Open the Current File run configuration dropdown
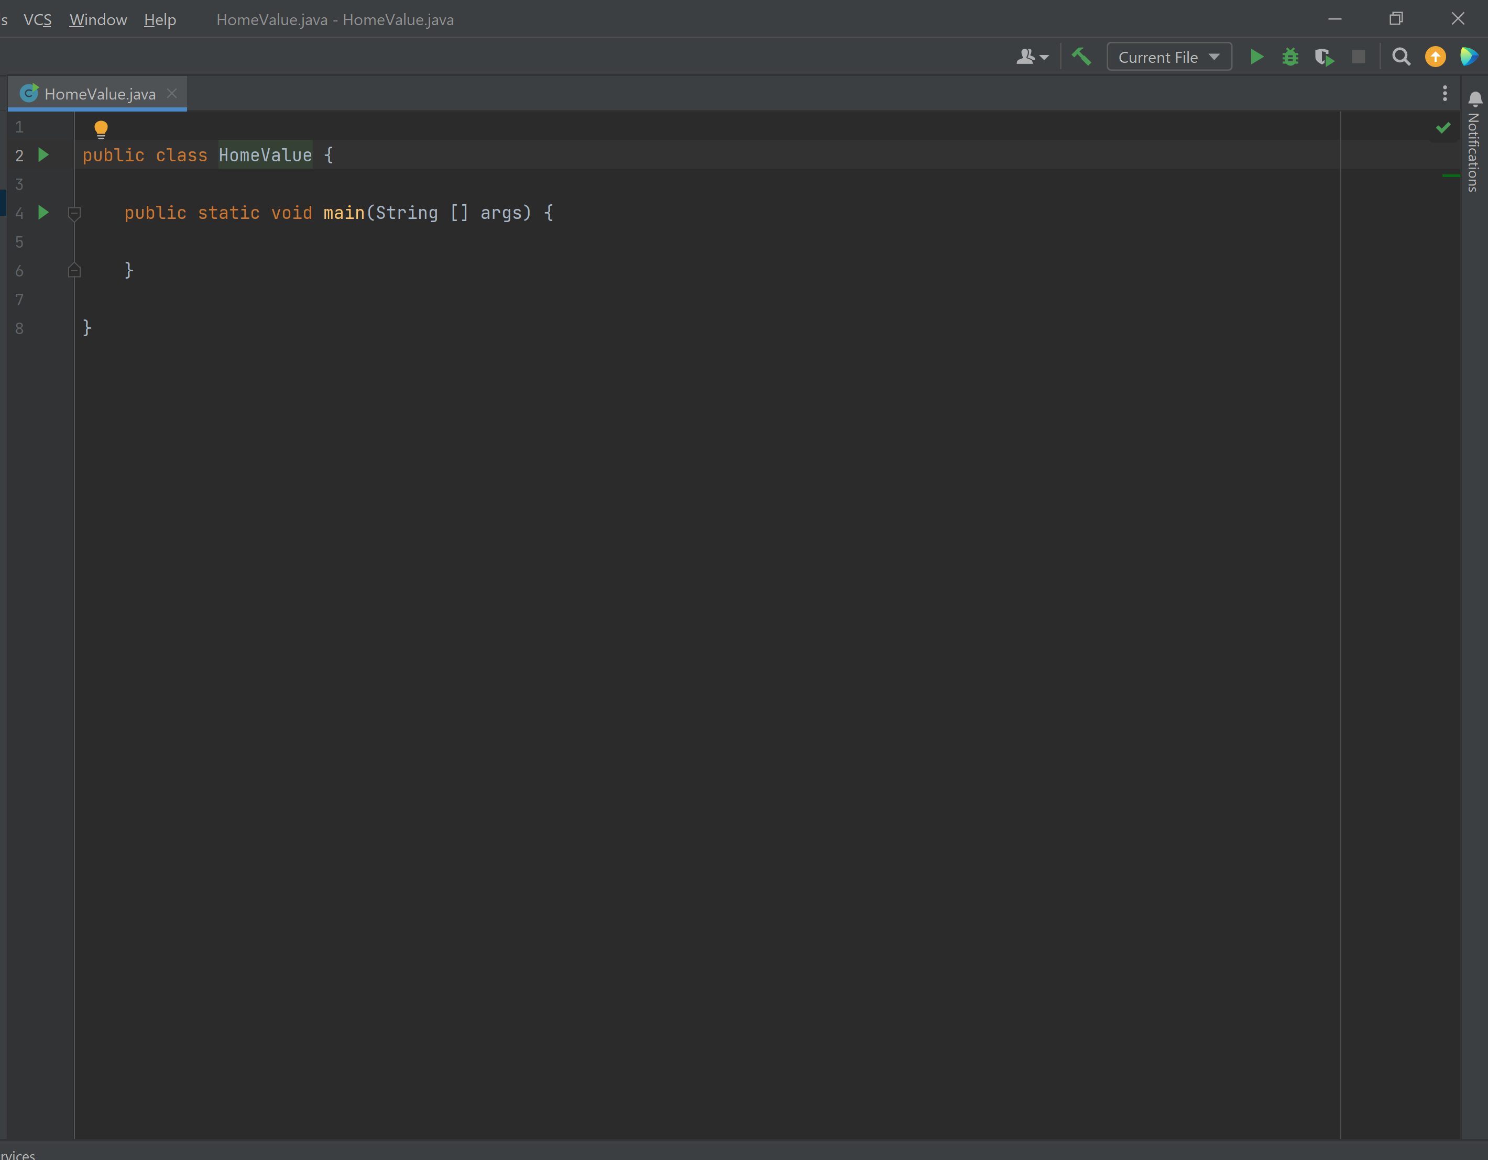The height and width of the screenshot is (1160, 1488). coord(1168,57)
